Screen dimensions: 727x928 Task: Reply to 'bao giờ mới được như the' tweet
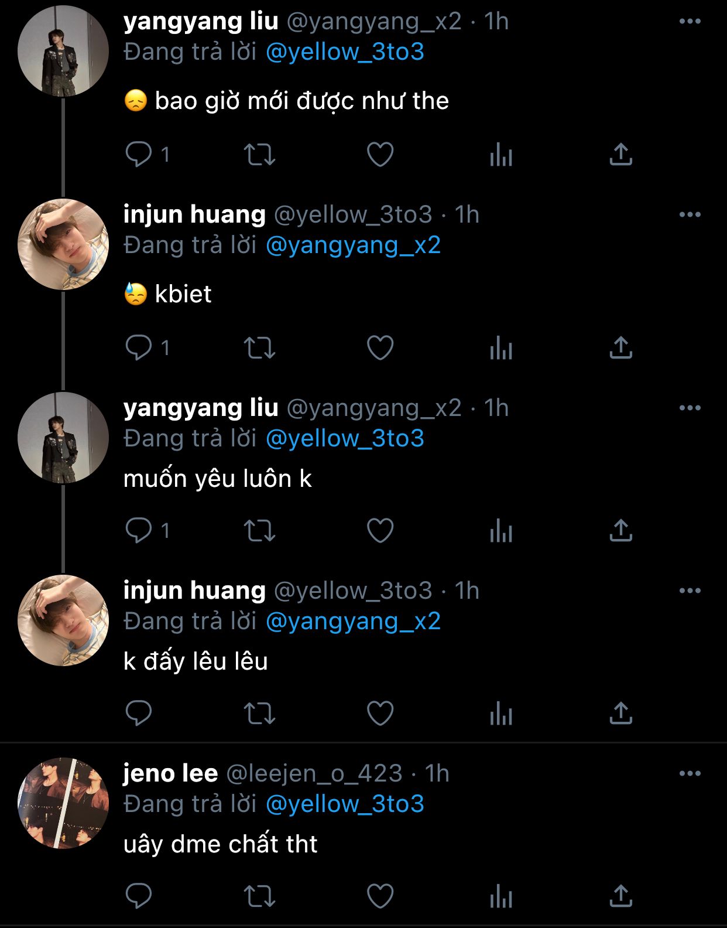(139, 155)
